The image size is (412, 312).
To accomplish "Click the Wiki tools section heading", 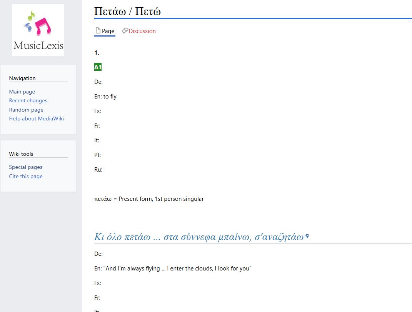I will tap(20, 154).
